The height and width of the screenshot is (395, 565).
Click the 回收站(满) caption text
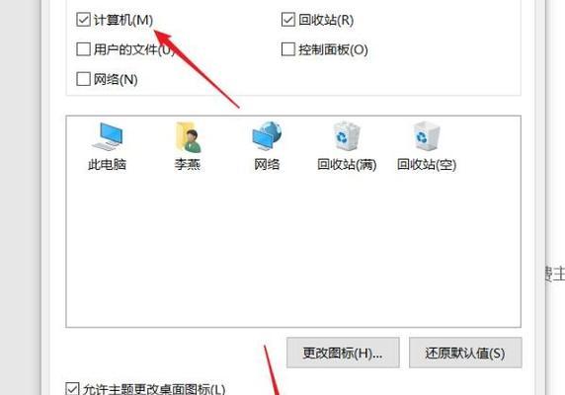click(347, 165)
